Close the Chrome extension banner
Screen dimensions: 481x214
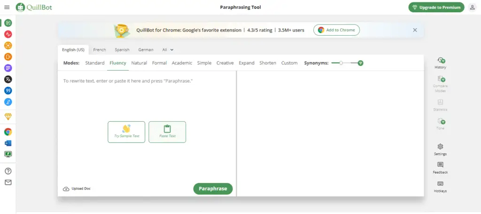pos(415,30)
